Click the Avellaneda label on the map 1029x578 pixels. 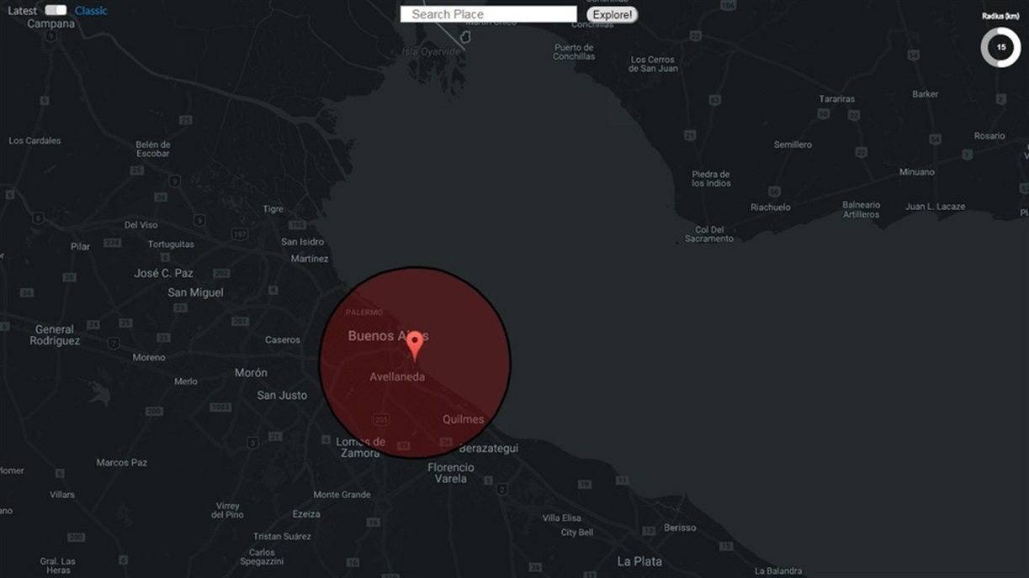[x=397, y=377]
